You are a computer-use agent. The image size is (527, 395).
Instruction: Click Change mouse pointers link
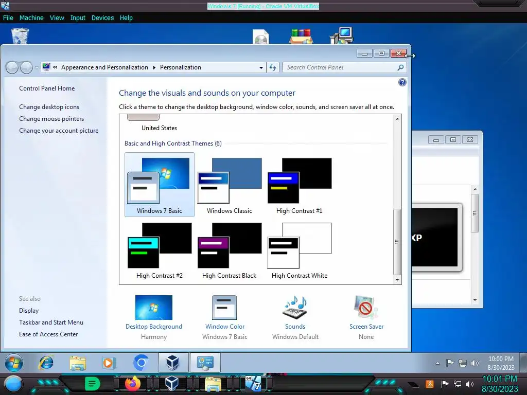51,119
